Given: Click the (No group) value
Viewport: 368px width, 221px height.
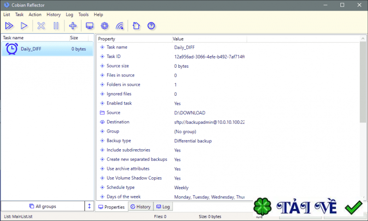Looking at the screenshot, I should [185, 132].
